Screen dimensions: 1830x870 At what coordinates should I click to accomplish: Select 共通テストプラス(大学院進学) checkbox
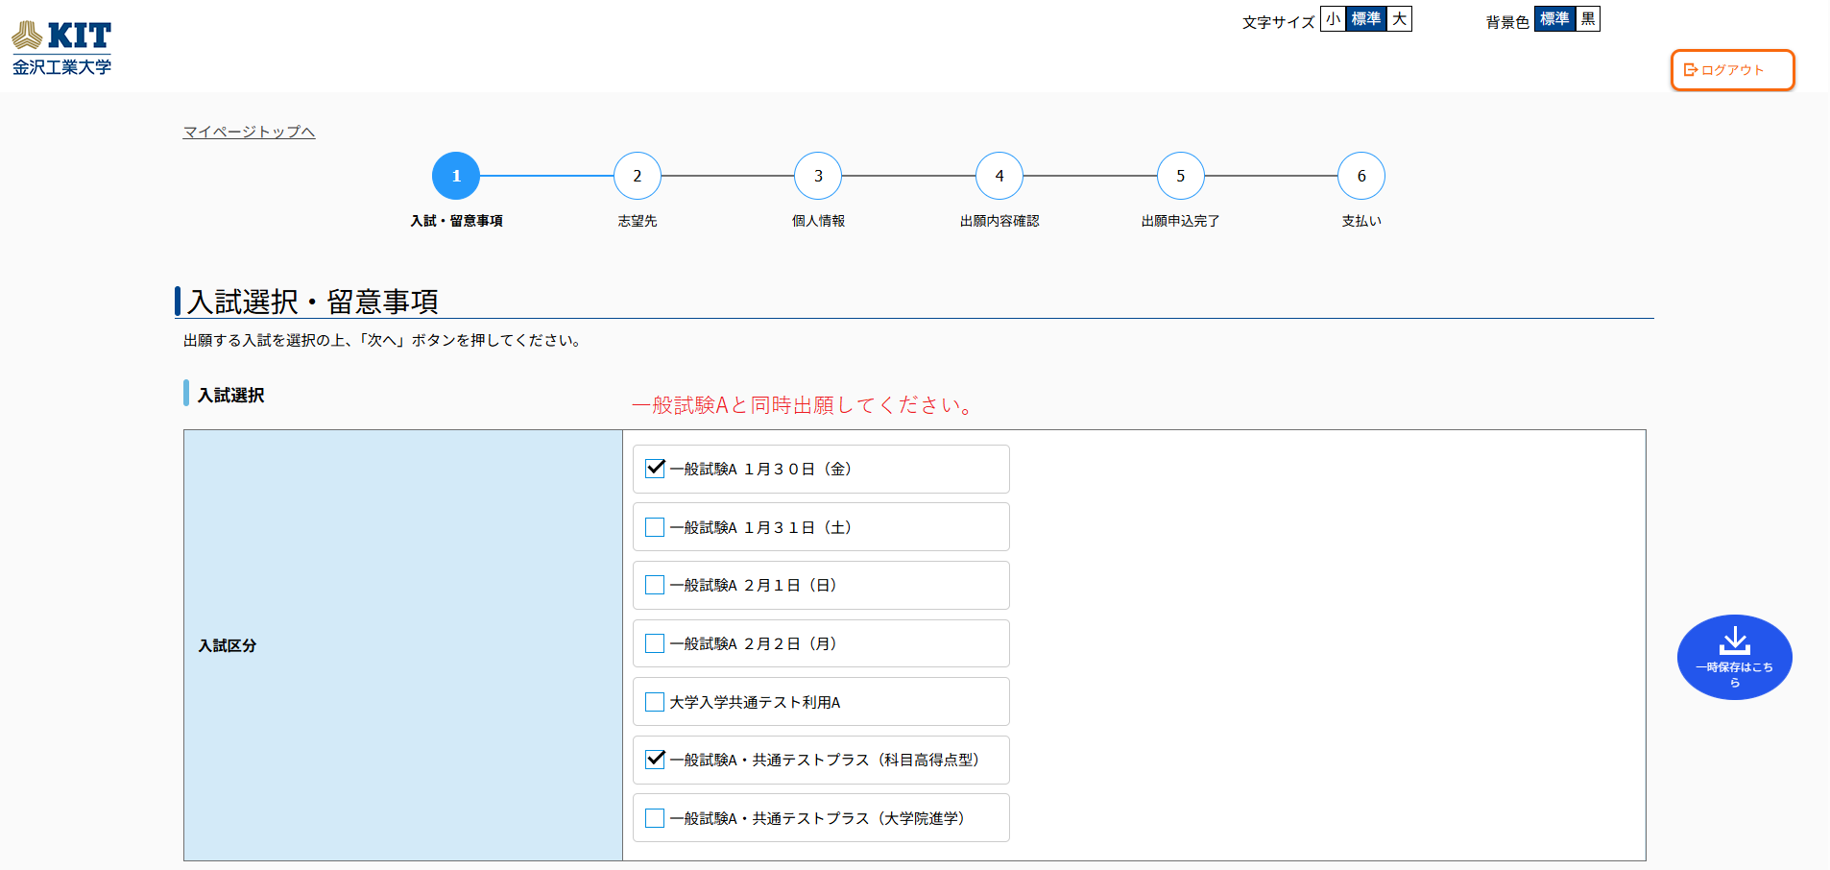(x=655, y=818)
